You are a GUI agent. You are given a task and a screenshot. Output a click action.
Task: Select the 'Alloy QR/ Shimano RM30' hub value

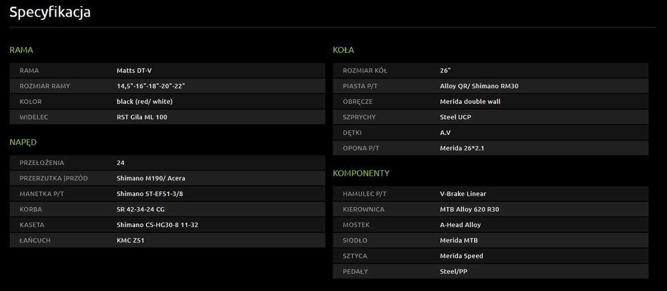pos(479,87)
